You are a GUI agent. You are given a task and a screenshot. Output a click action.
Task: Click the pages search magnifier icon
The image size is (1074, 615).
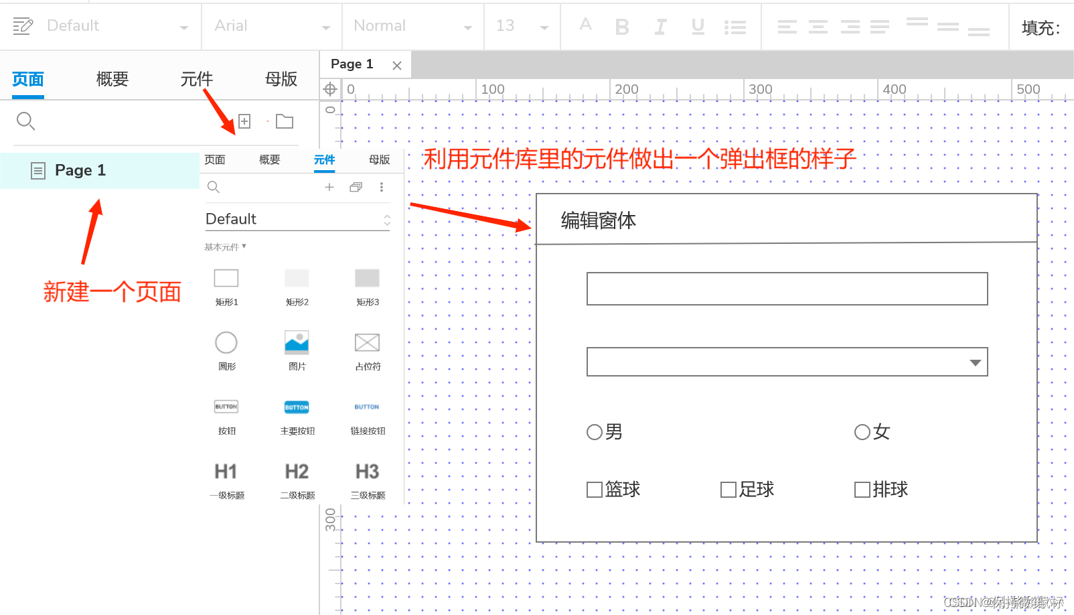[25, 121]
